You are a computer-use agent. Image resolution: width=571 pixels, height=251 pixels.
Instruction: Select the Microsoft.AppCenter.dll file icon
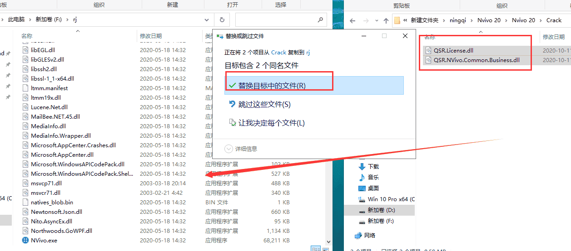pos(25,154)
